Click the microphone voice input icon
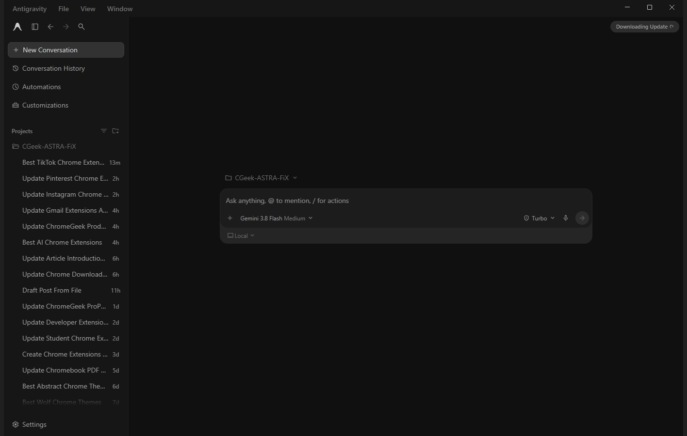 point(566,218)
